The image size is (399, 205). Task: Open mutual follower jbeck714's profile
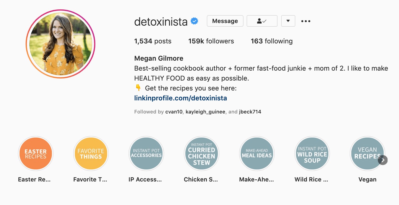[250, 112]
